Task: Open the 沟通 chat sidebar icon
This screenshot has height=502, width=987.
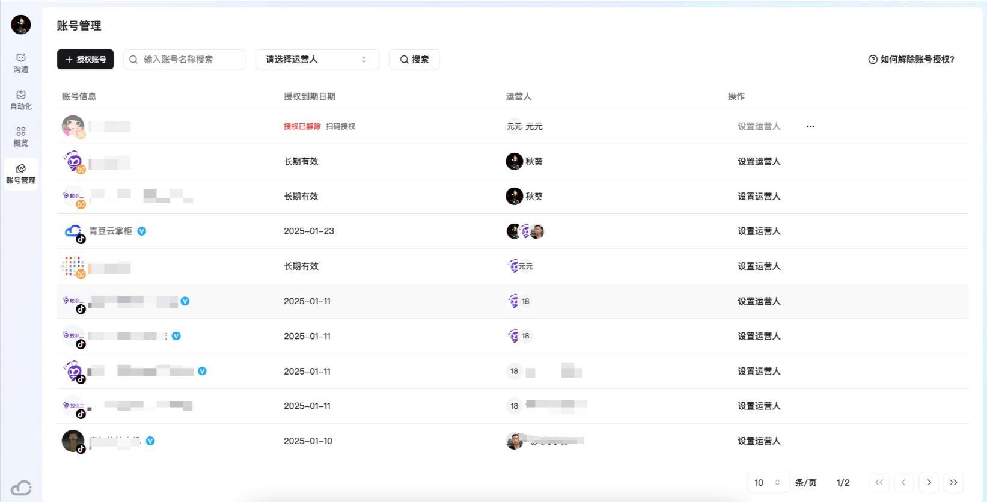Action: 21,63
